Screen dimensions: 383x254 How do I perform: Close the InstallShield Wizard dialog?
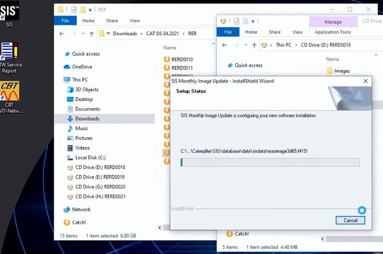click(x=365, y=81)
